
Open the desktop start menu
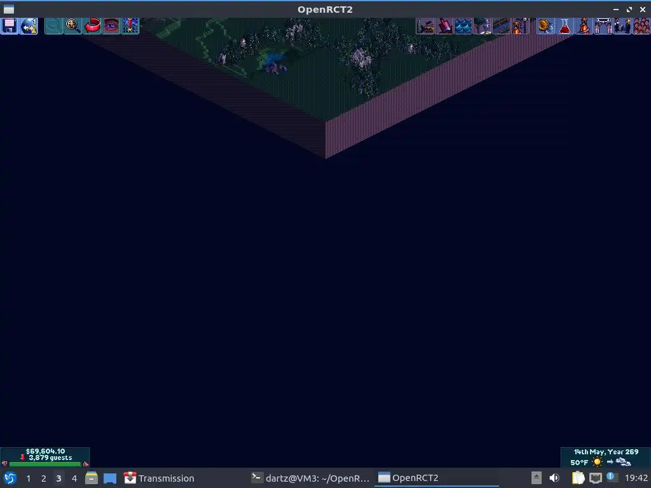coord(10,478)
